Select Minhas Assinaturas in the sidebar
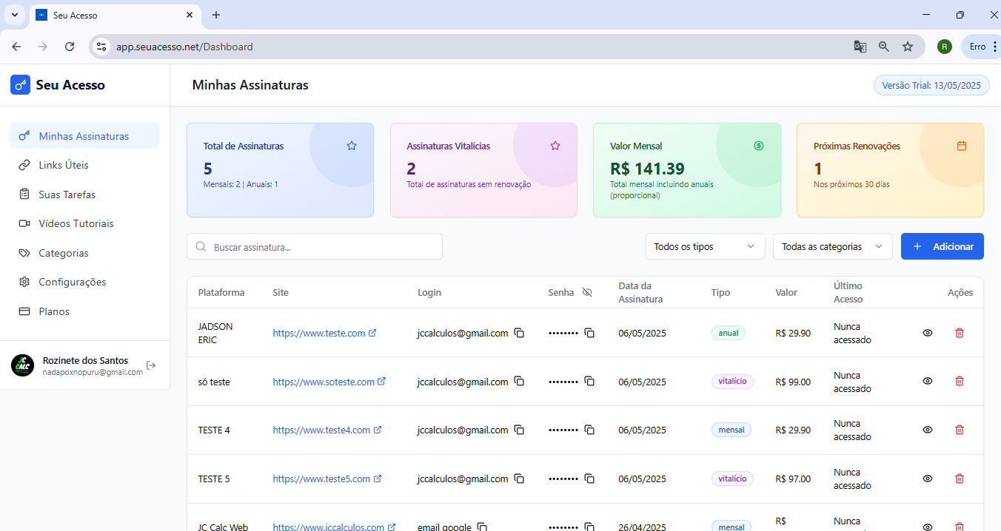The height and width of the screenshot is (531, 1001). point(84,136)
